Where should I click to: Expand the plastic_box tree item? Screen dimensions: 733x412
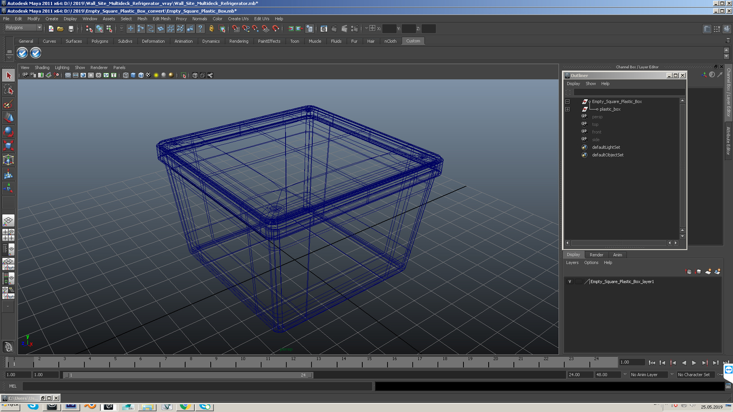coord(568,109)
